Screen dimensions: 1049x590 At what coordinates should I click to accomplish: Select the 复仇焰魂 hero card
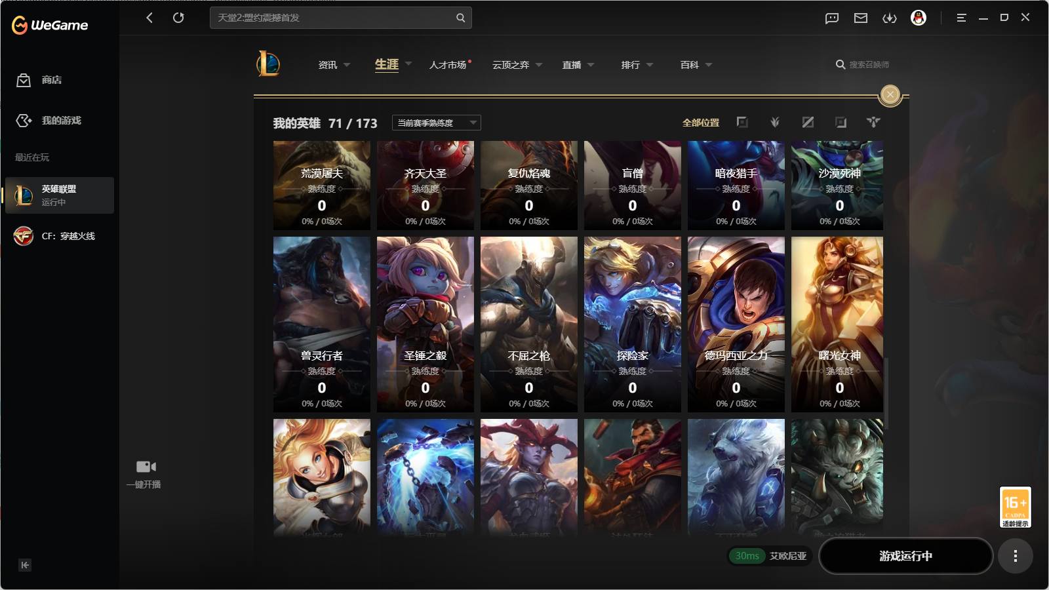(x=529, y=186)
